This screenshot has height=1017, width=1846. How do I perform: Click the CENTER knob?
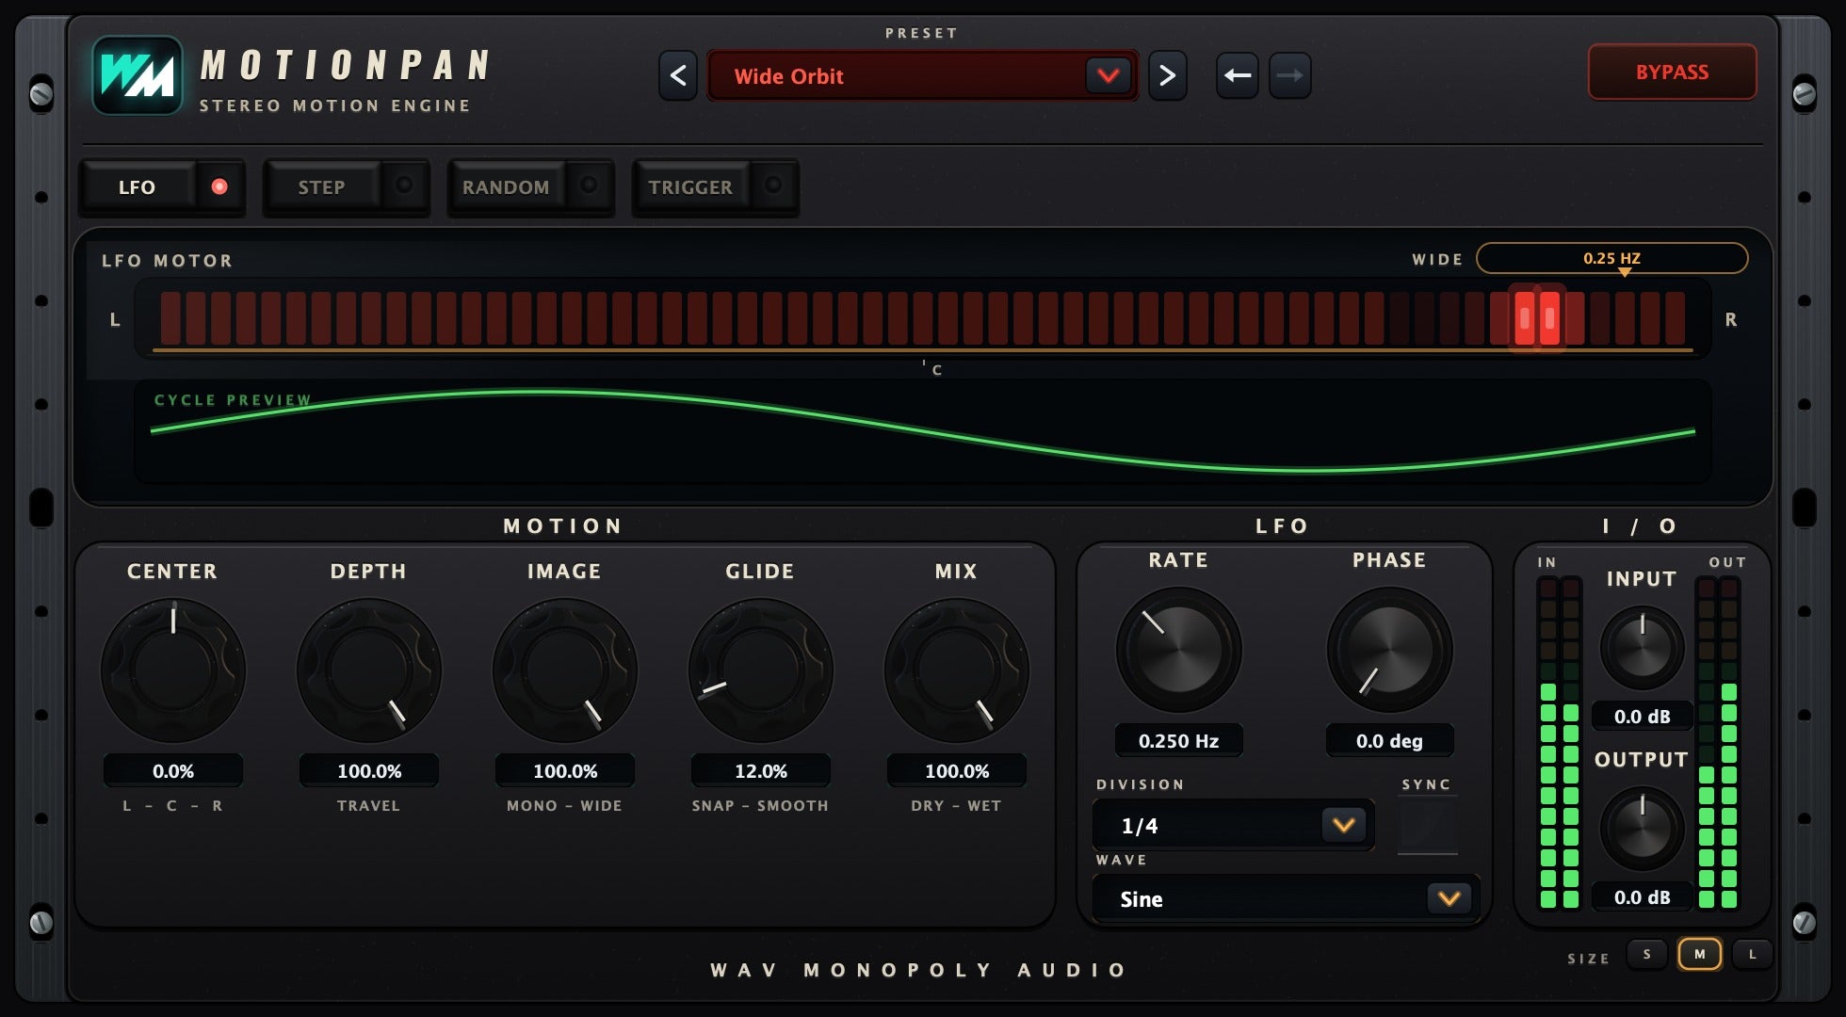(173, 670)
